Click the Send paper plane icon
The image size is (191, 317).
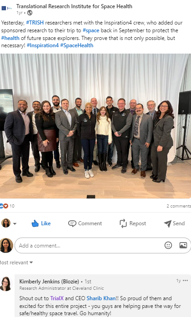[167, 223]
